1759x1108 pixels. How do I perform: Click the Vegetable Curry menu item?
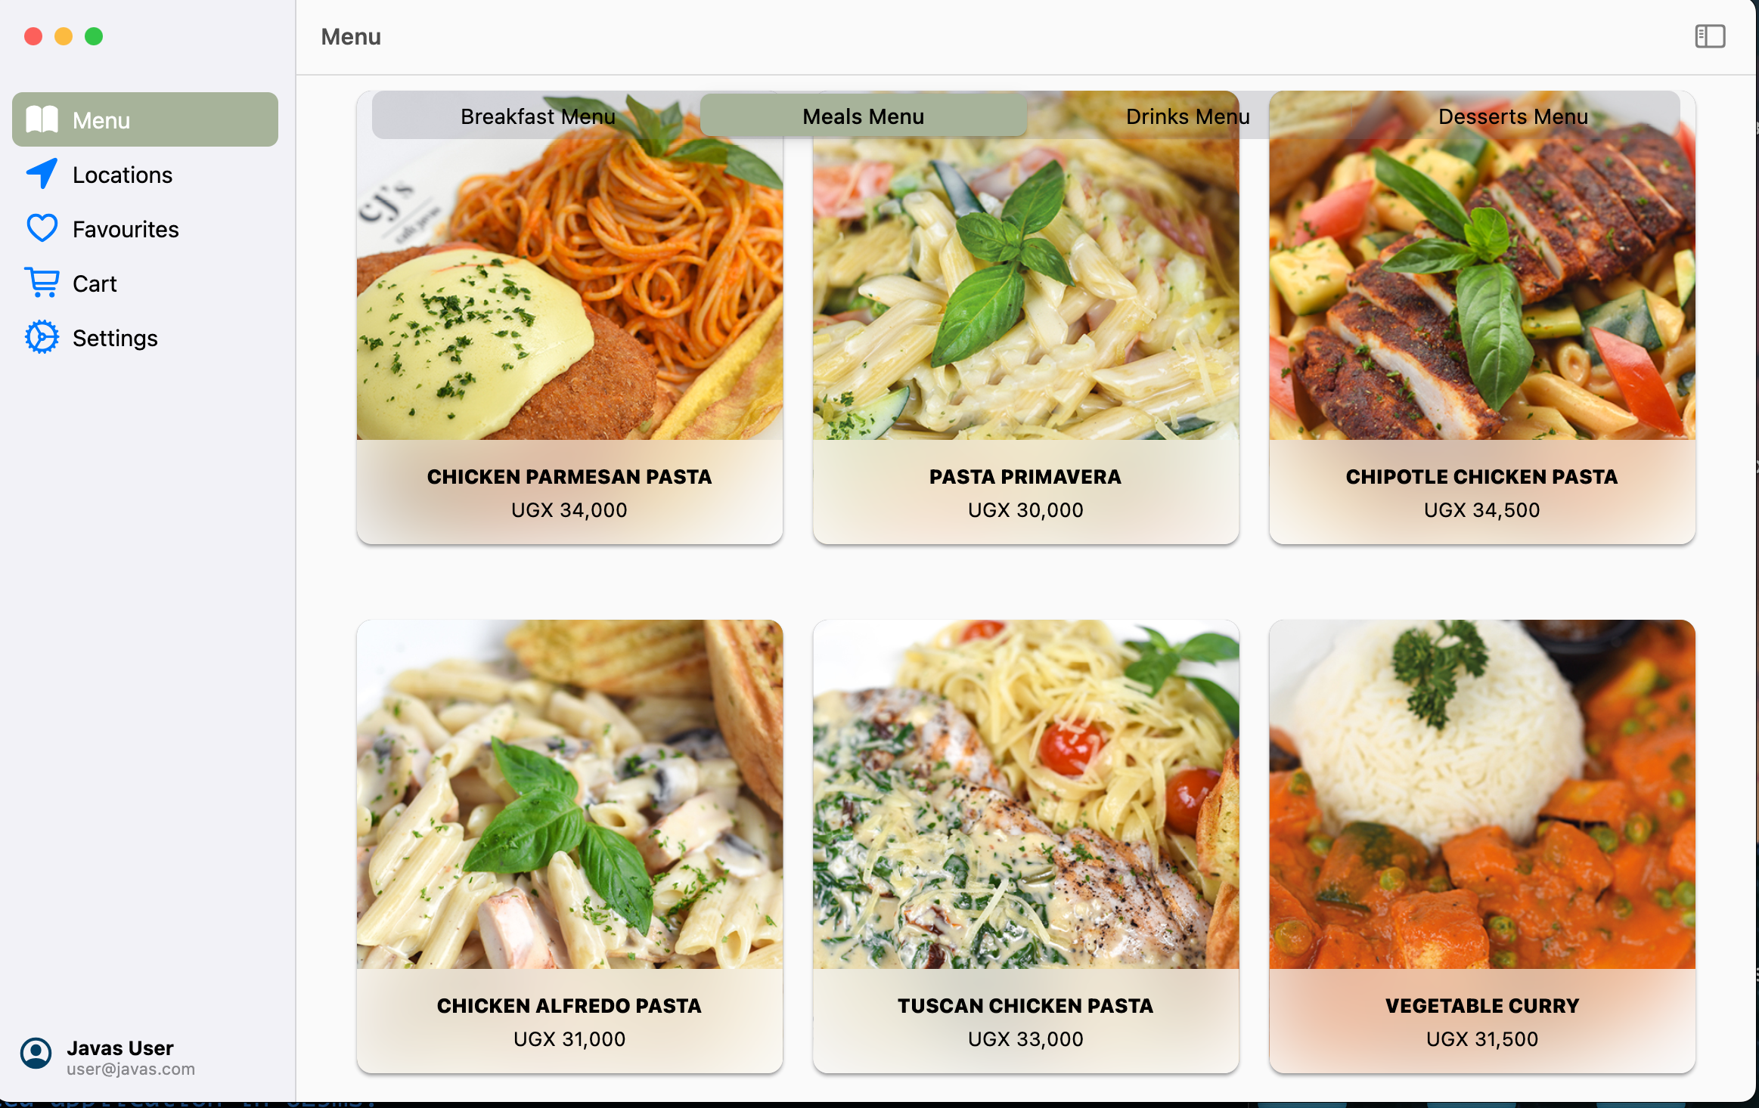click(x=1481, y=843)
